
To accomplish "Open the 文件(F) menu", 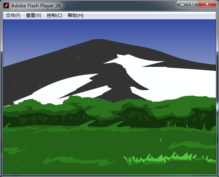I will pyautogui.click(x=13, y=15).
